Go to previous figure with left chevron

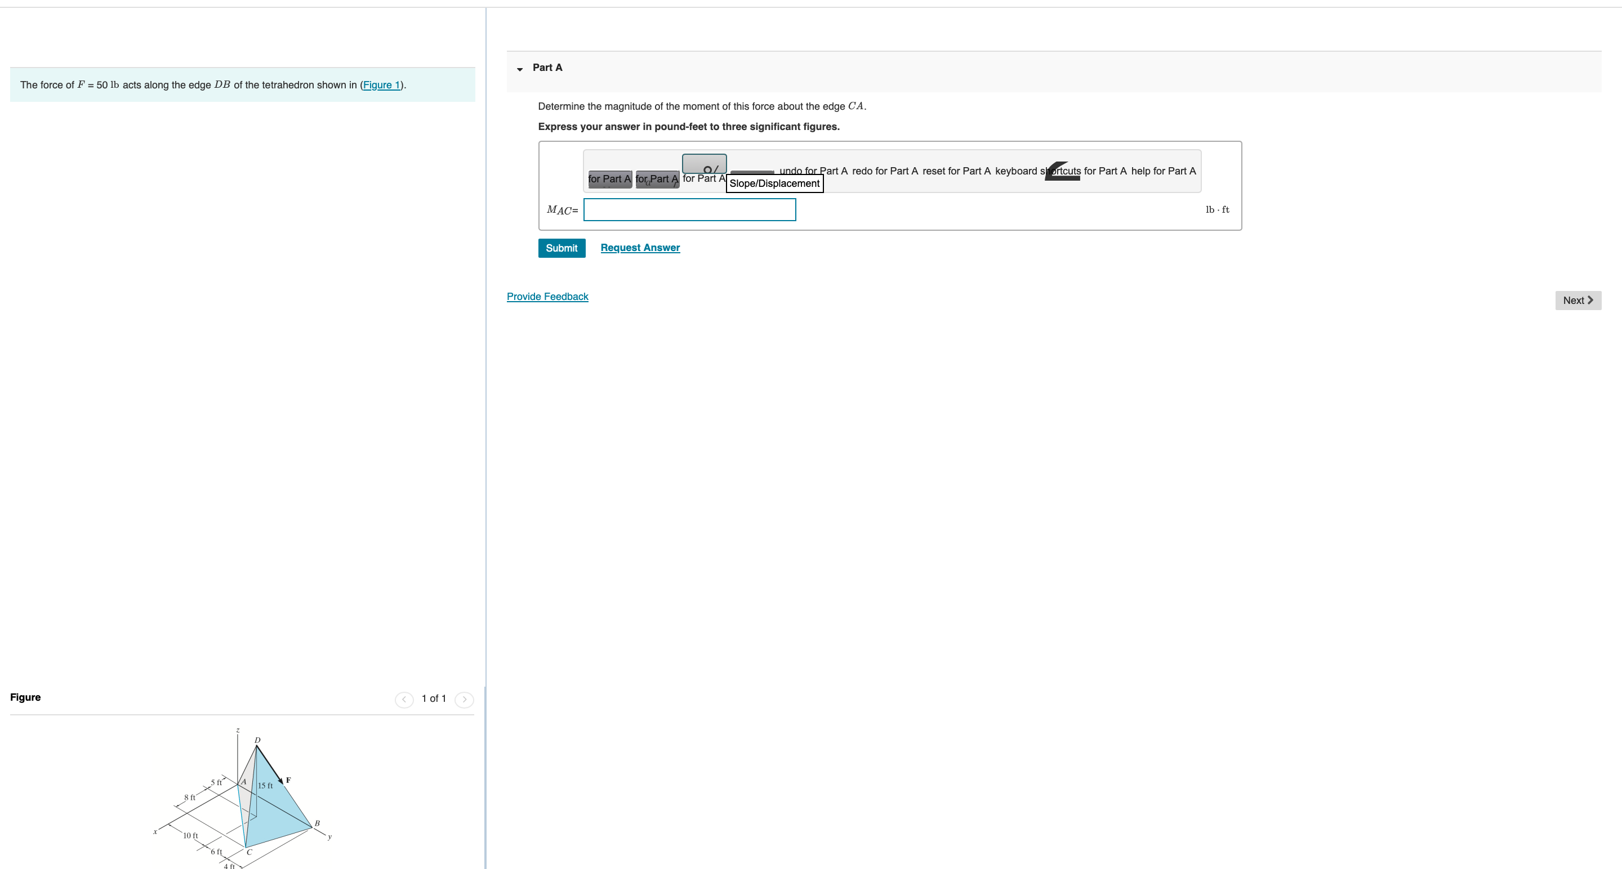[404, 698]
